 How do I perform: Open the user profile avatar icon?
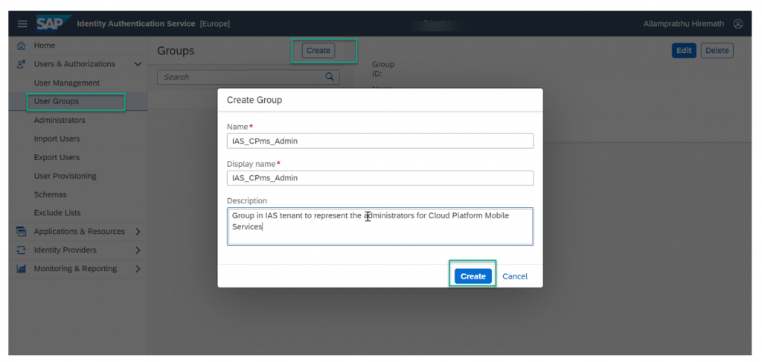click(738, 24)
